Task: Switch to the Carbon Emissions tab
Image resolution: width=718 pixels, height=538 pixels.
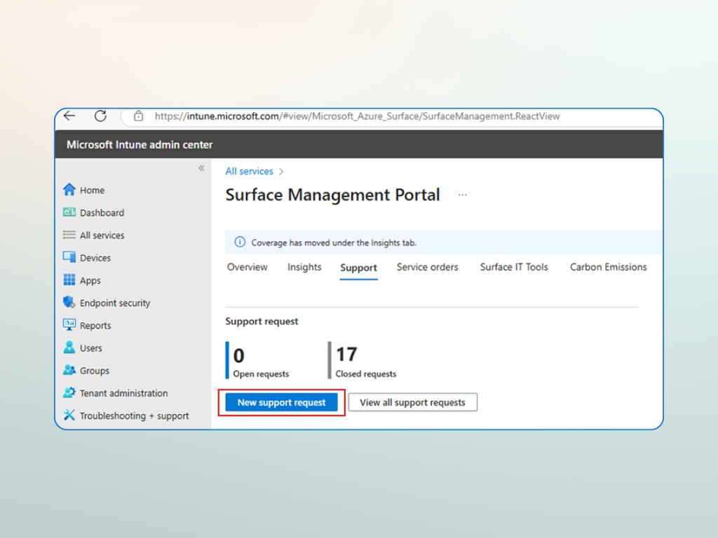Action: [608, 267]
